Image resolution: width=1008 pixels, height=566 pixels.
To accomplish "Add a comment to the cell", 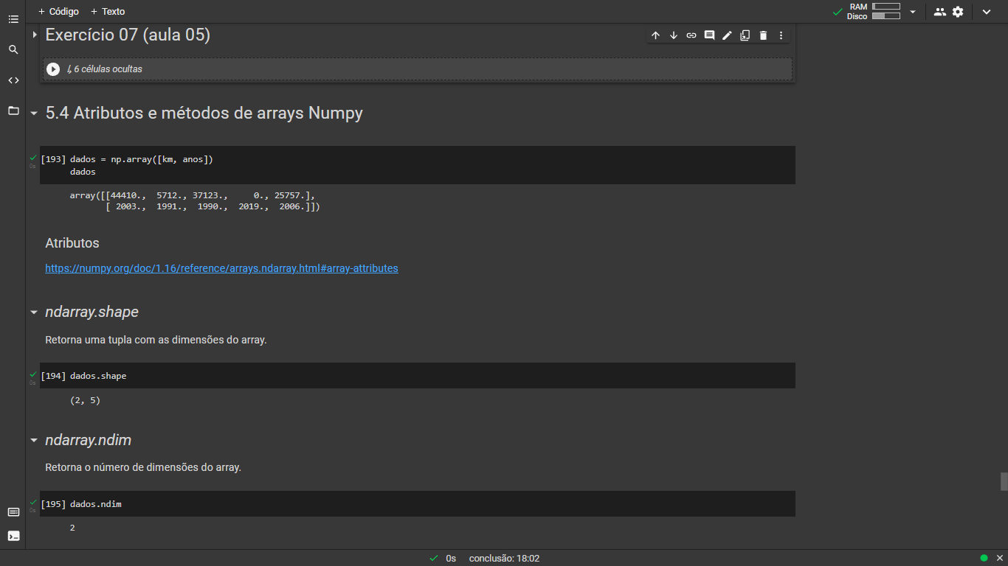I will coord(709,35).
